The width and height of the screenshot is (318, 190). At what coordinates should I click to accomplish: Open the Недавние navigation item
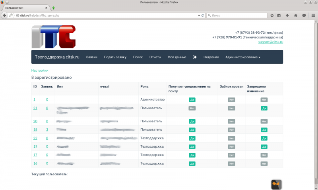pos(211,57)
